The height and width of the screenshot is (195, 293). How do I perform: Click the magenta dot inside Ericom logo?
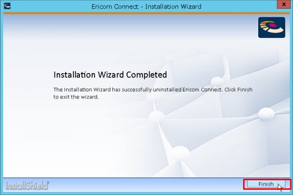[x=273, y=25]
